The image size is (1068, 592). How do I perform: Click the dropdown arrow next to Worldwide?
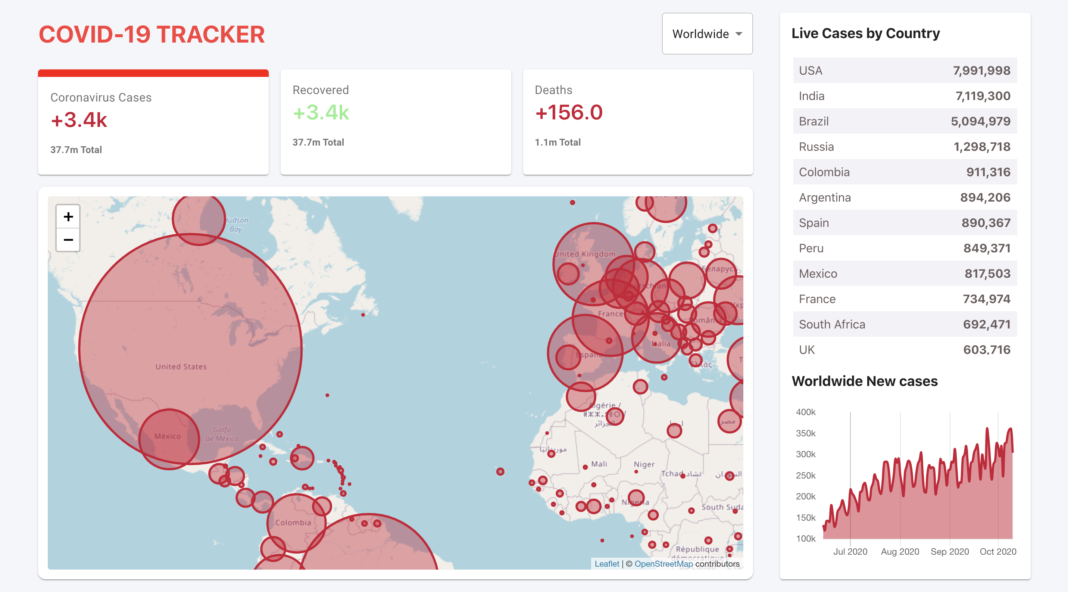738,34
